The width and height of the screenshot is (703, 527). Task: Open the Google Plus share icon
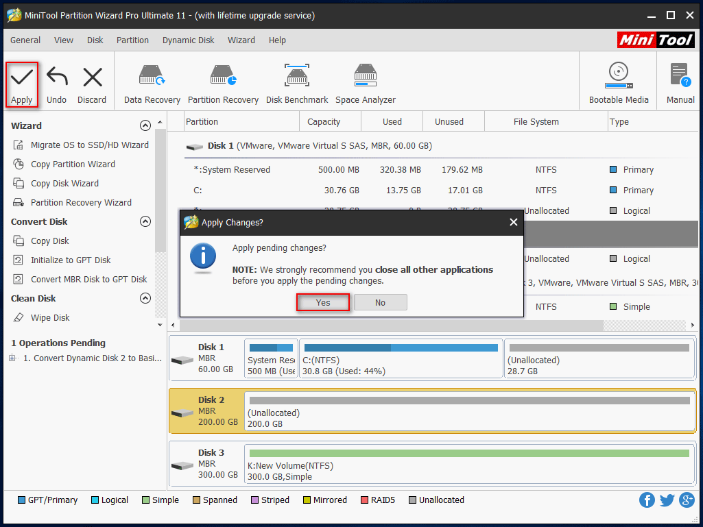click(x=687, y=500)
